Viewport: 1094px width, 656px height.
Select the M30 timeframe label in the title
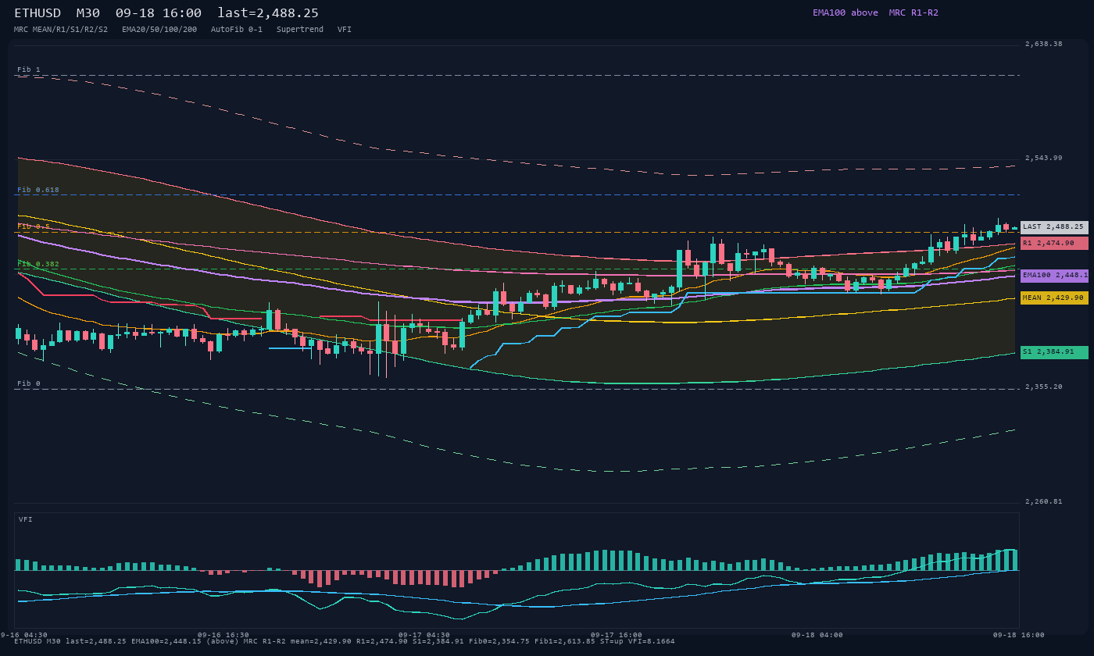coord(88,13)
